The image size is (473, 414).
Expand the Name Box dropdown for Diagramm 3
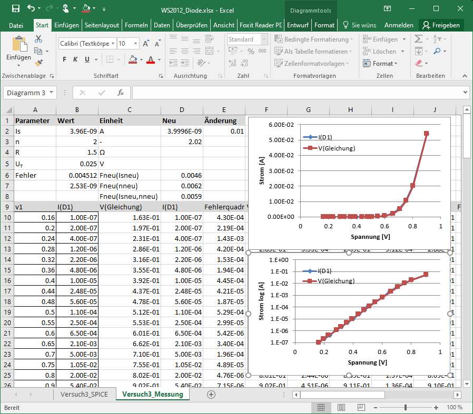tap(52, 93)
